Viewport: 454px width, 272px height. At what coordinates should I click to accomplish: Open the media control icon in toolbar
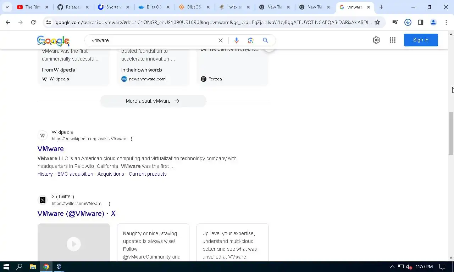point(395,22)
